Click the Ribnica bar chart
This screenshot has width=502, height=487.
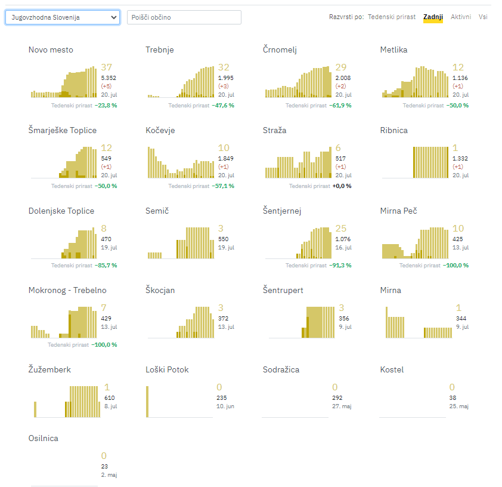(415, 162)
